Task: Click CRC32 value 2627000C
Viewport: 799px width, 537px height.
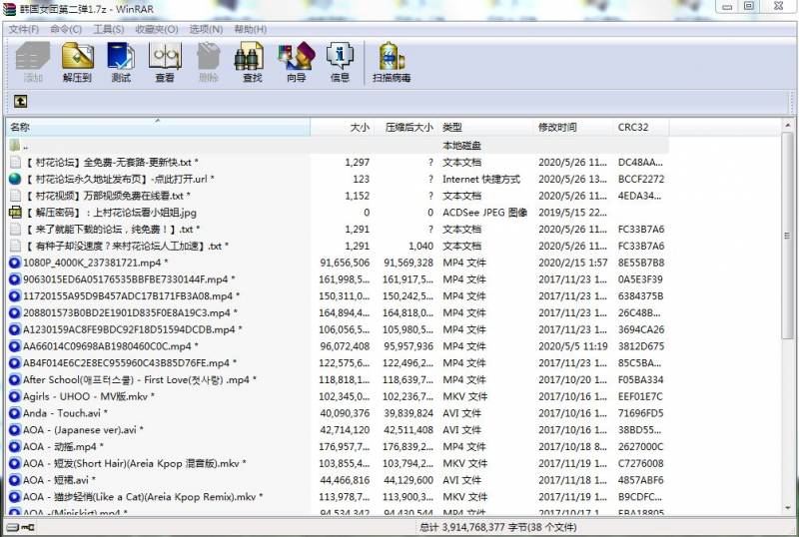Action: coord(640,447)
